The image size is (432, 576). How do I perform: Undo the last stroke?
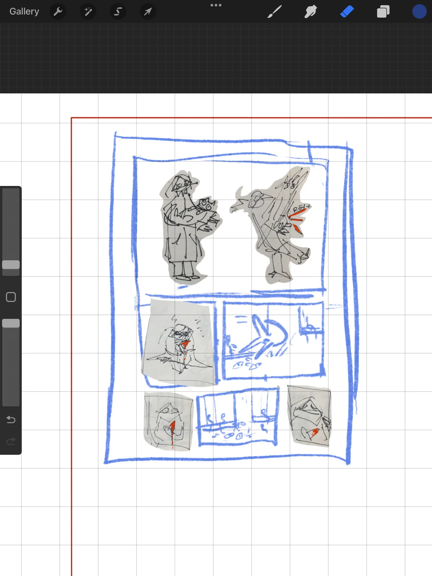click(x=11, y=420)
